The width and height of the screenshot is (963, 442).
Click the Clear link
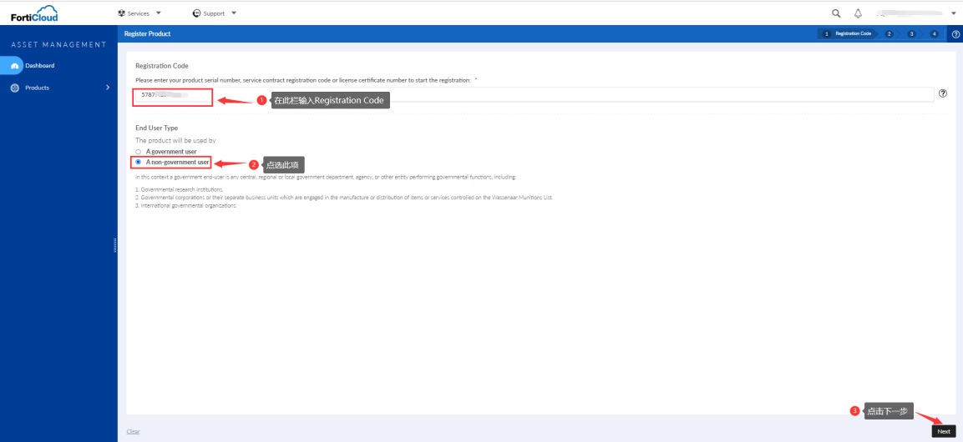coord(133,431)
